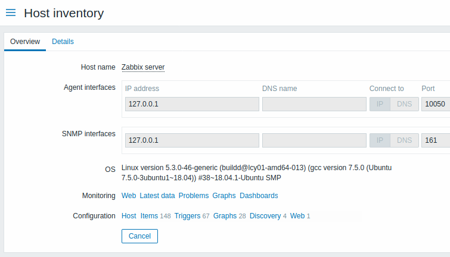Select IP connect option for SNMP interface
Viewport: 450px width, 257px height.
coord(380,140)
